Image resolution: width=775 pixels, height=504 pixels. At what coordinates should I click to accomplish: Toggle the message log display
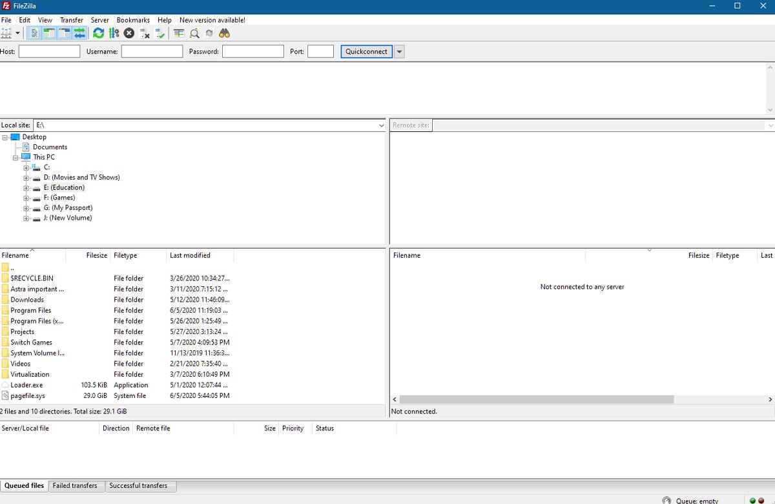34,33
